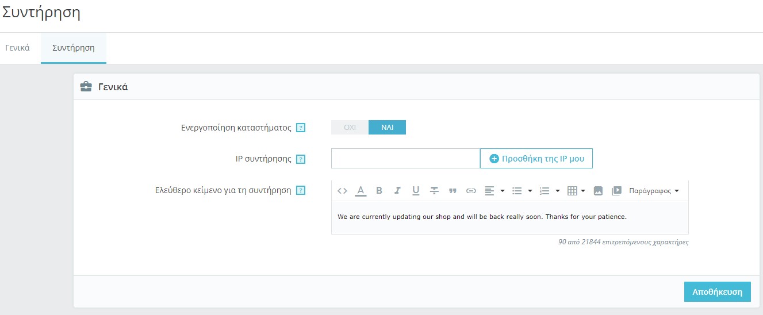Screen dimensions: 763x315
Task: Insert media video into the editor
Action: coord(616,191)
